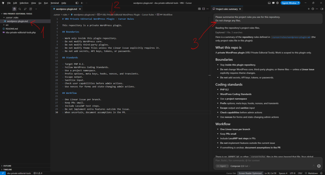
Task: Start a new chat with plus icon
Action: pyautogui.click(x=308, y=9)
